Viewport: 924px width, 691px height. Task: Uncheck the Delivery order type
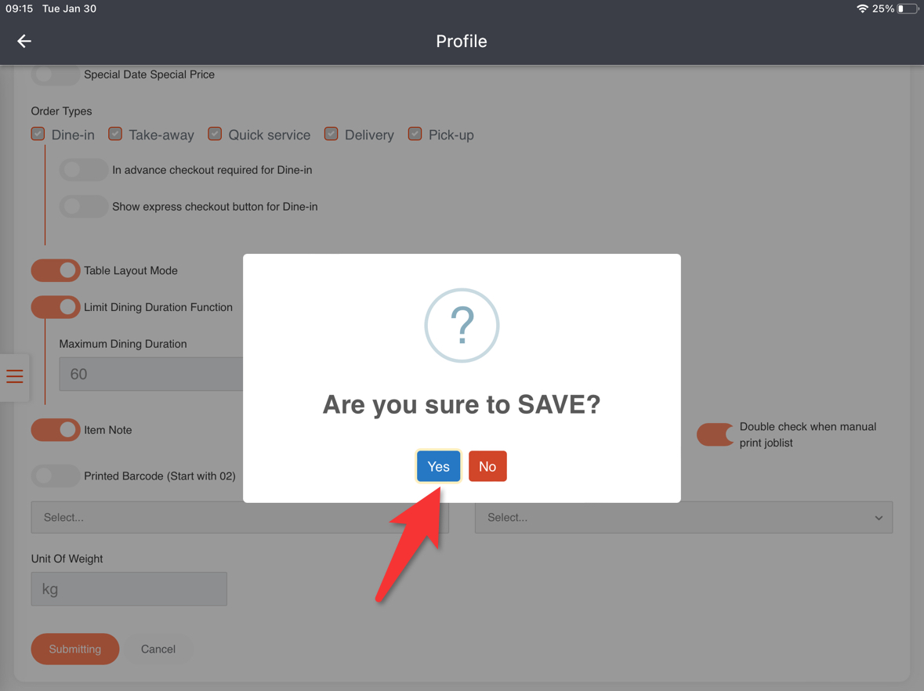tap(332, 134)
